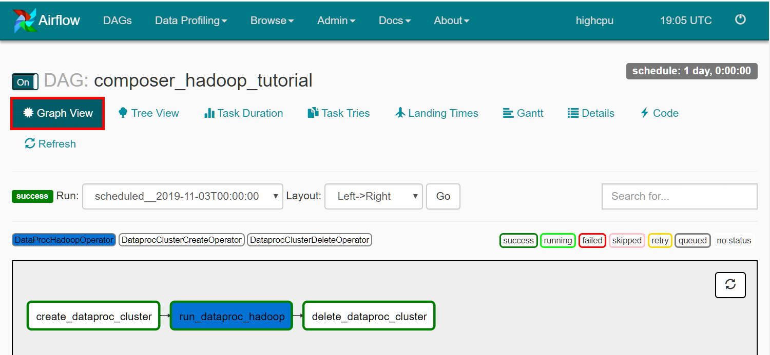Click the Airflow pinwheel logo
The image size is (770, 355).
point(25,20)
